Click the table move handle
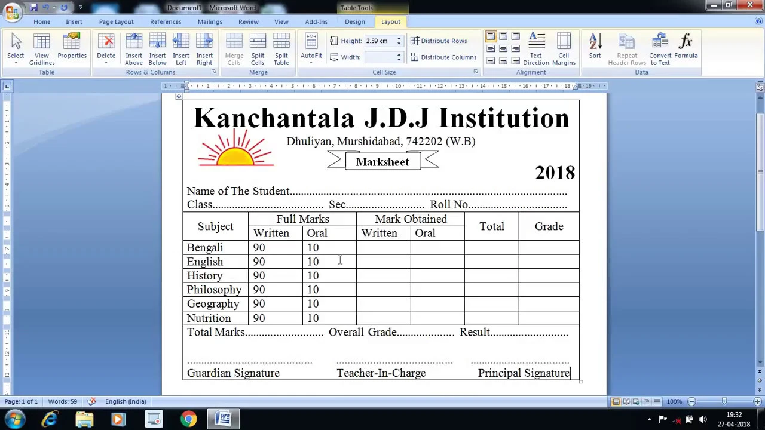This screenshot has width=765, height=430. click(179, 96)
